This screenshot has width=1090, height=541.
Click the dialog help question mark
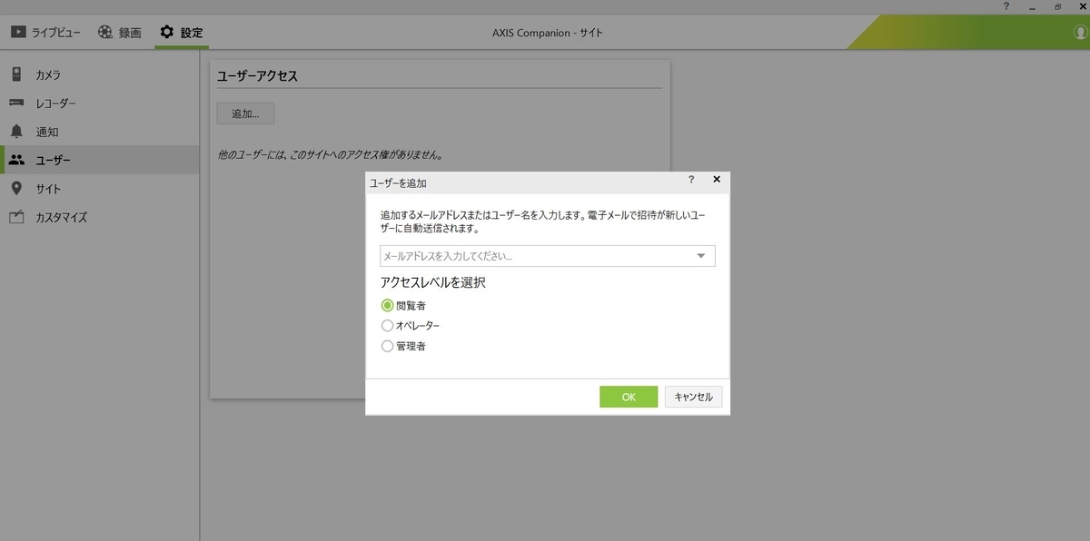click(x=691, y=180)
